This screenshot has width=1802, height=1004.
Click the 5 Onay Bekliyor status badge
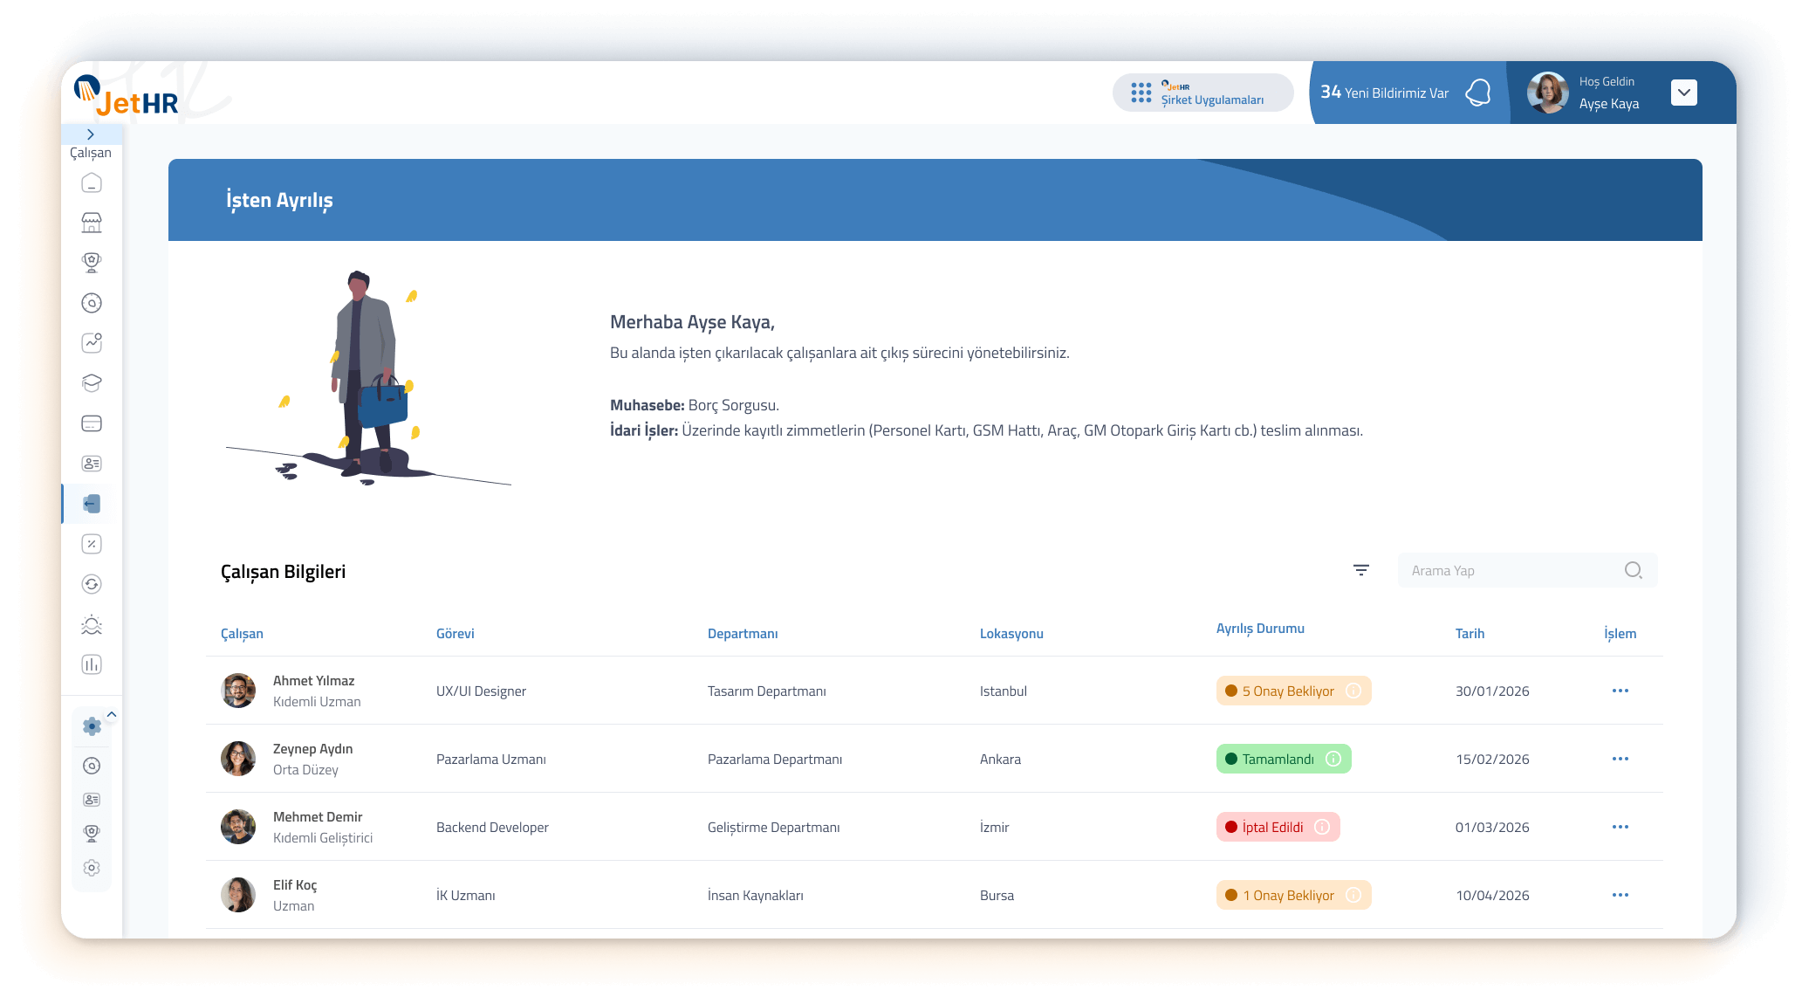(x=1286, y=691)
